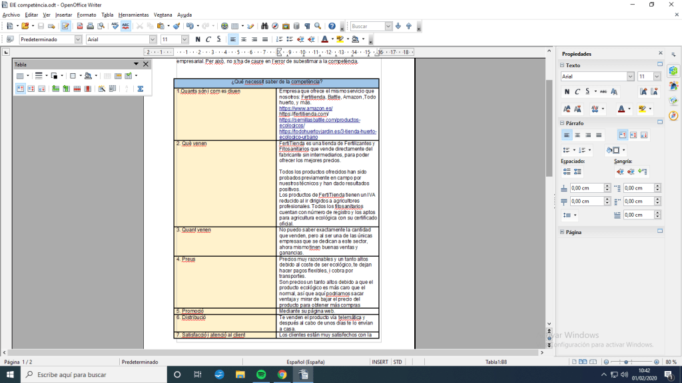Open the fertitienda.com hyperlink in the table
This screenshot has height=383, width=682.
tap(304, 114)
